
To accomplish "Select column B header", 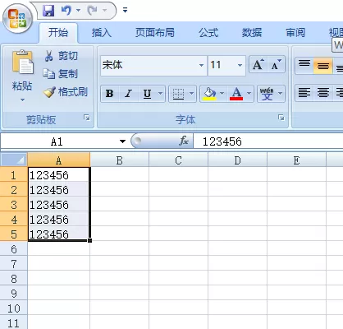I will click(x=120, y=160).
